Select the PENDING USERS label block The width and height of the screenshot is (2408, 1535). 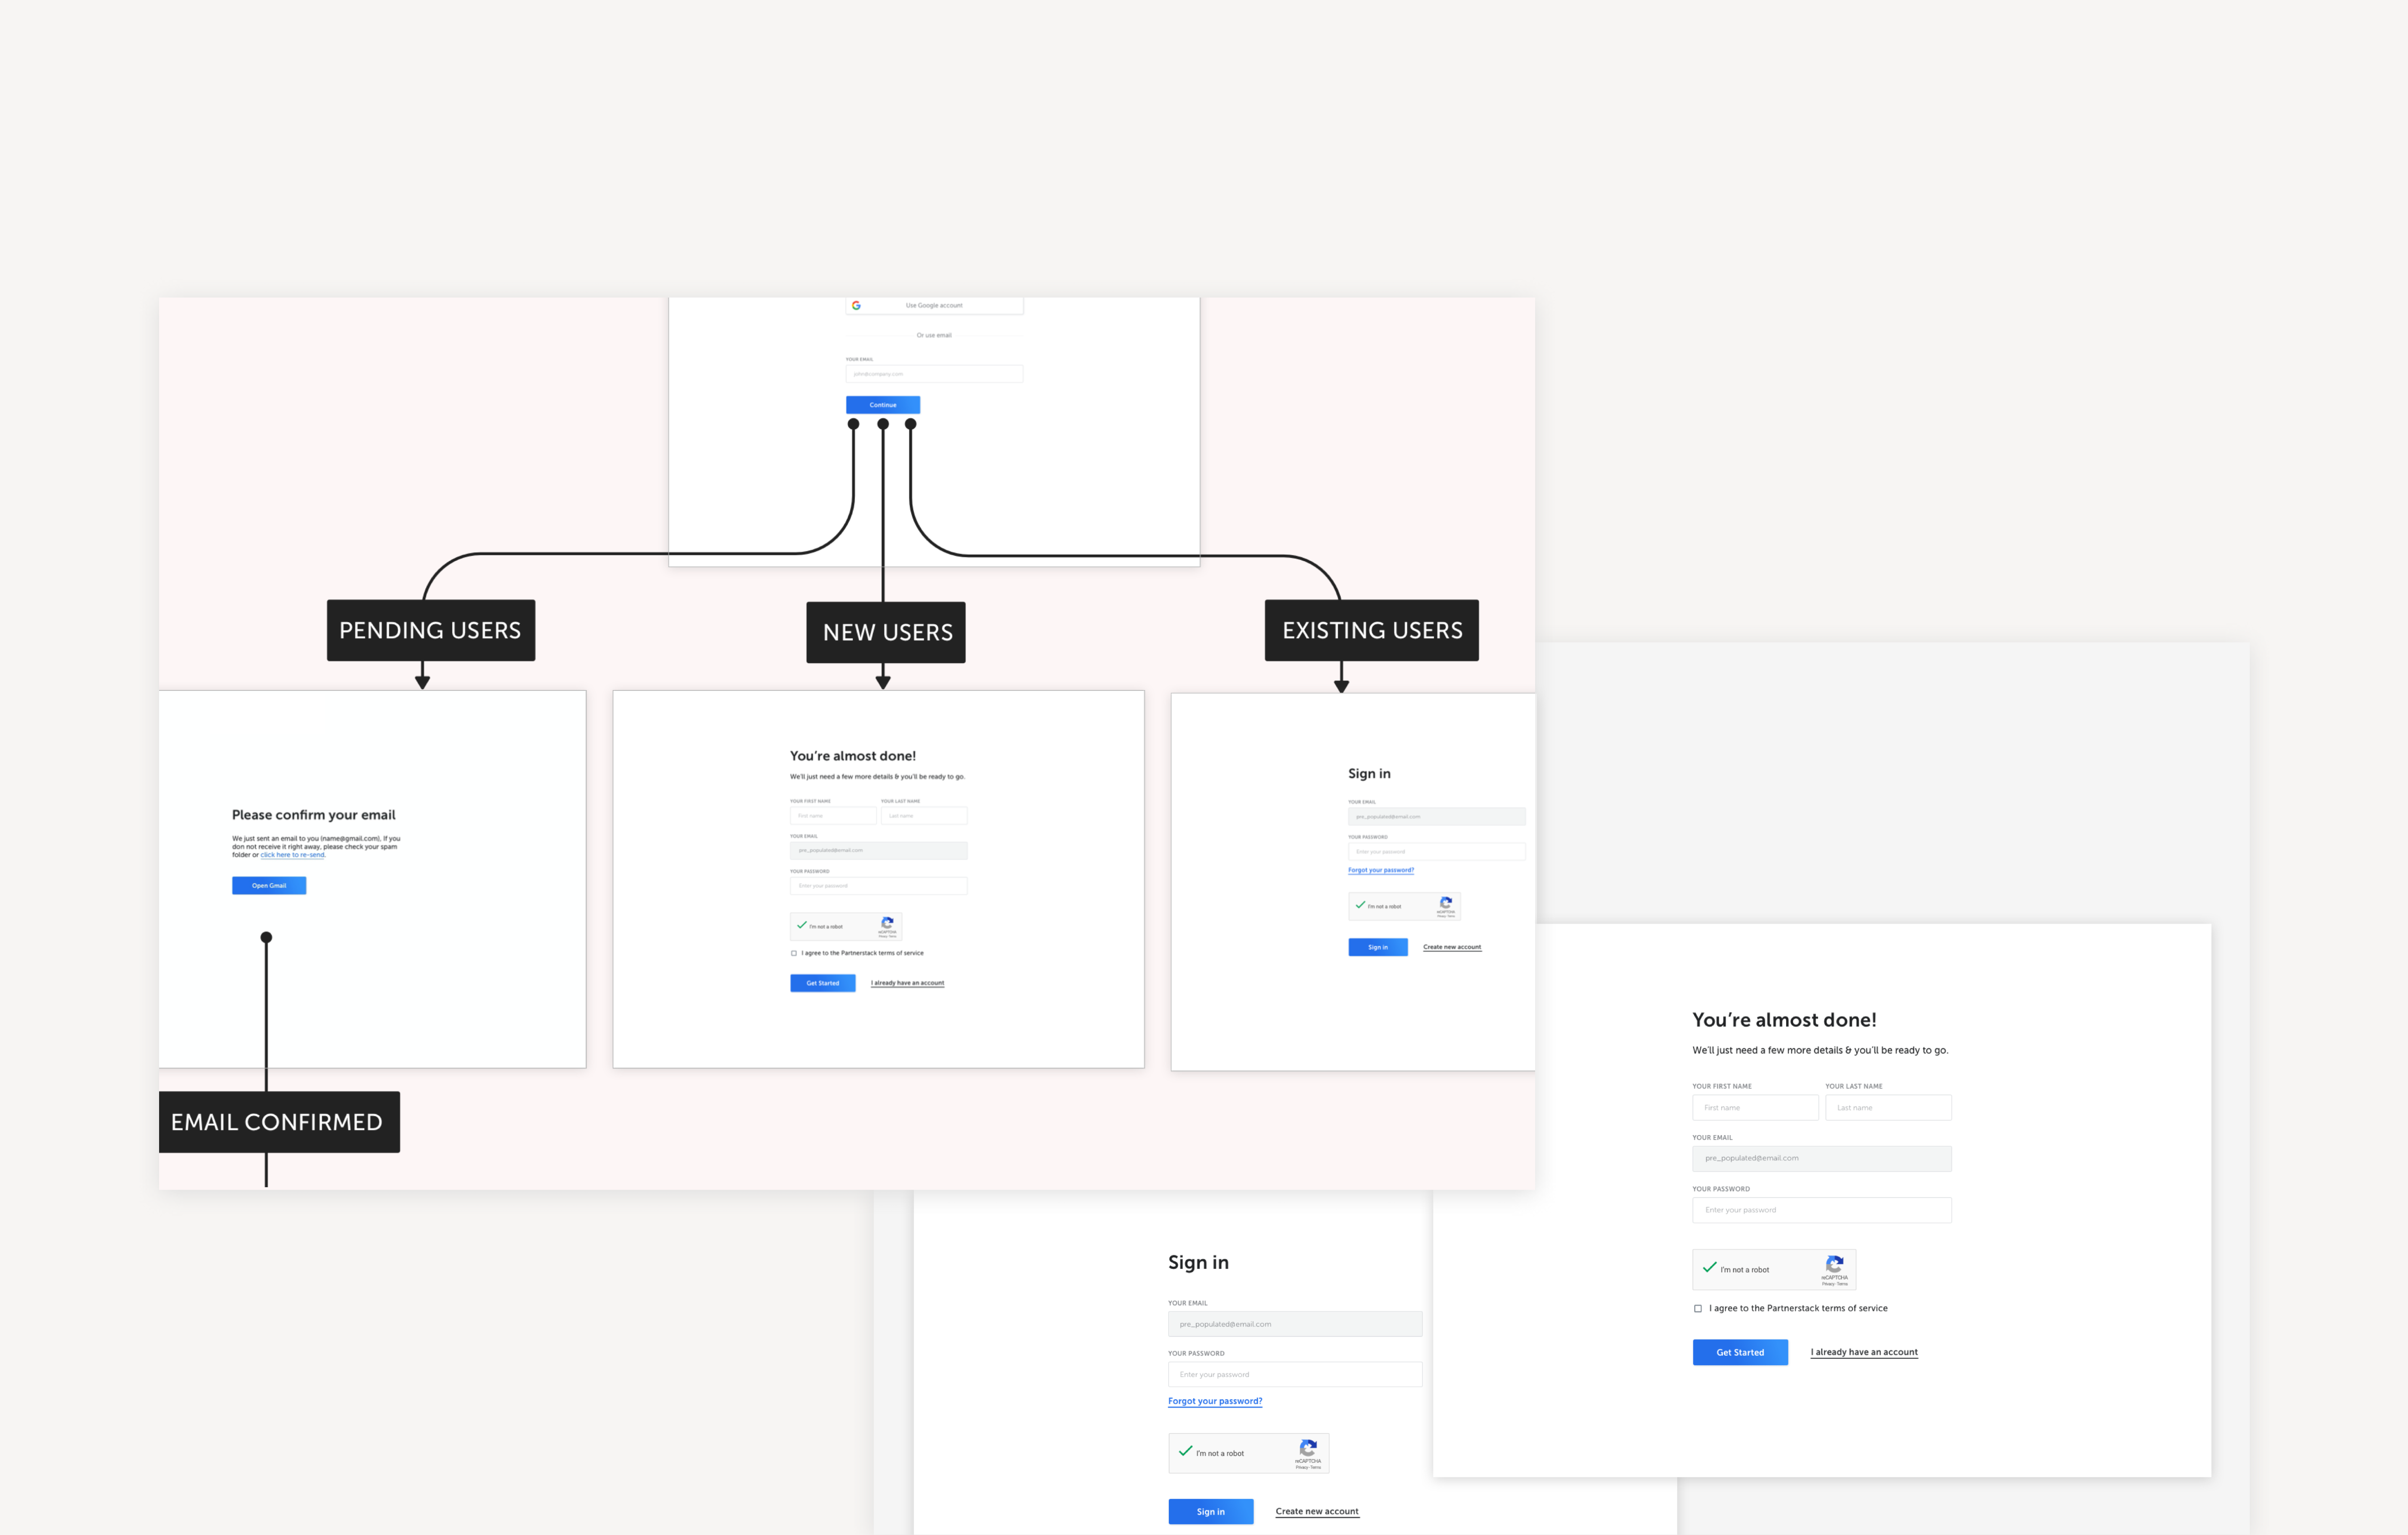(x=431, y=630)
